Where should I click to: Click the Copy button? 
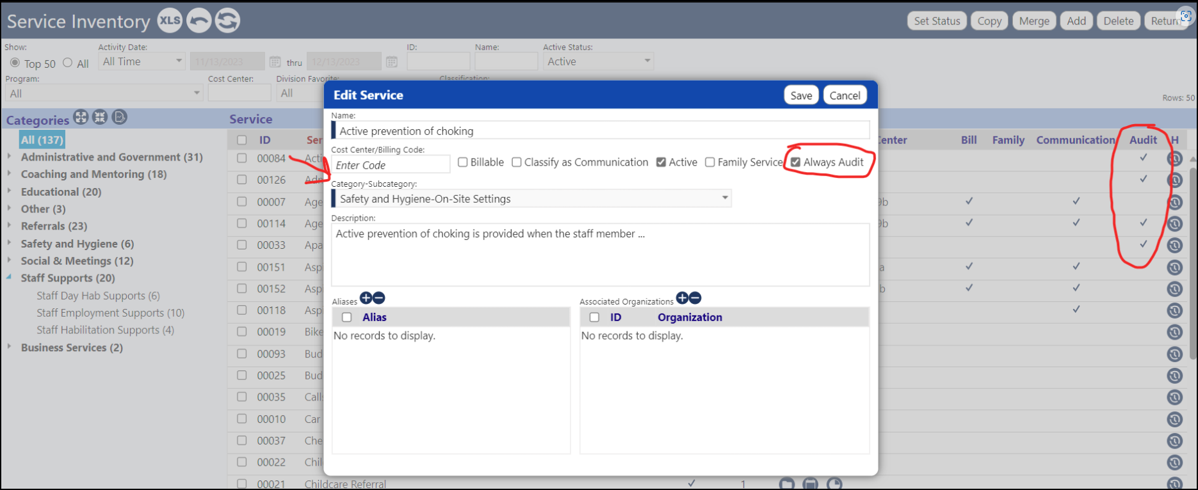tap(989, 21)
